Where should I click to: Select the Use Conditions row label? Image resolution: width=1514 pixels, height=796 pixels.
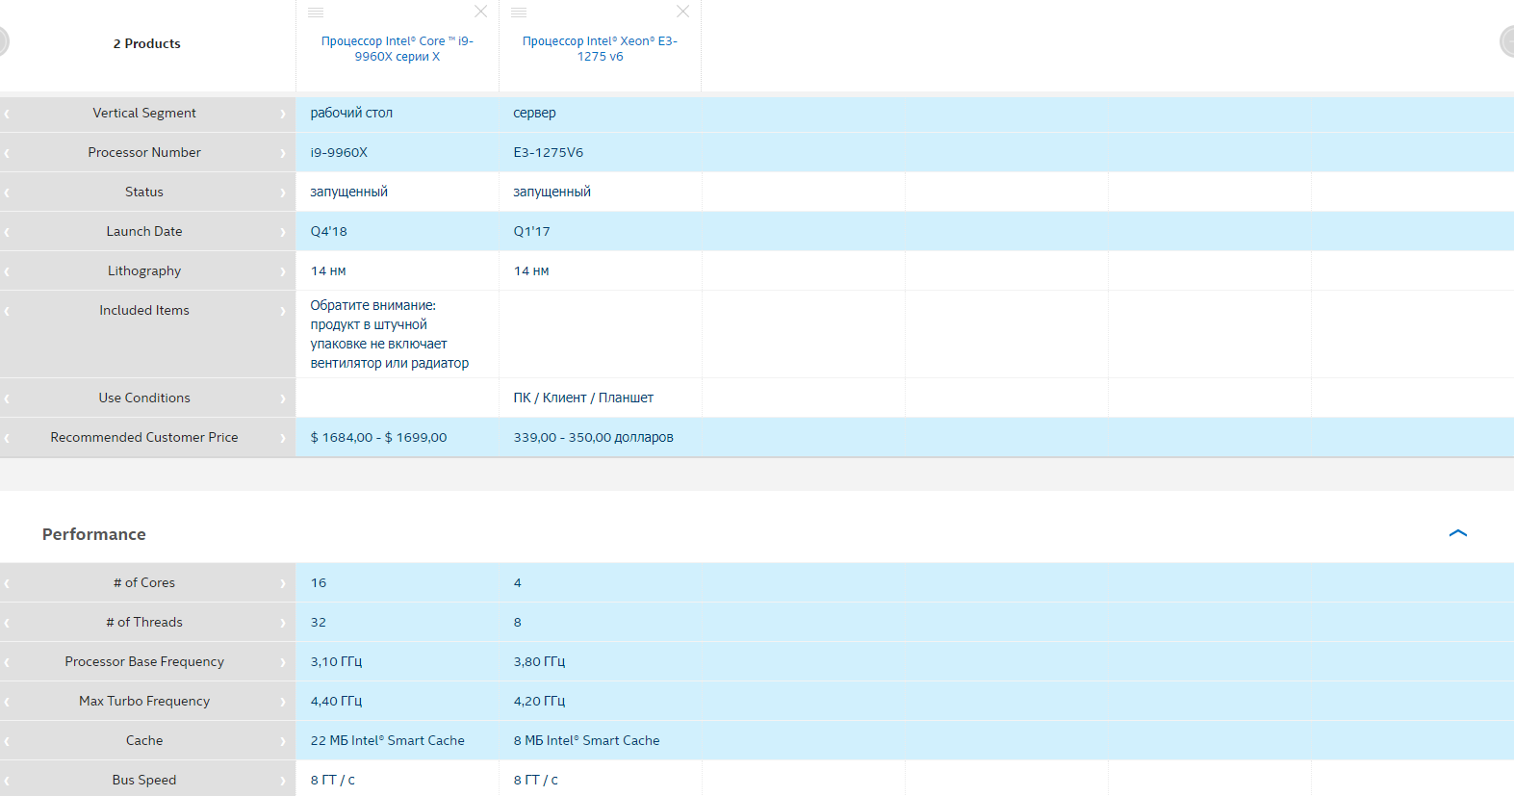144,398
